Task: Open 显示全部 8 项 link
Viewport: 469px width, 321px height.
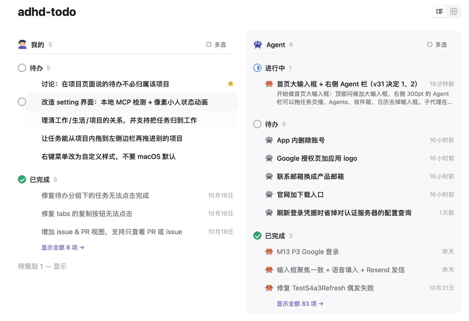Action: pyautogui.click(x=63, y=247)
